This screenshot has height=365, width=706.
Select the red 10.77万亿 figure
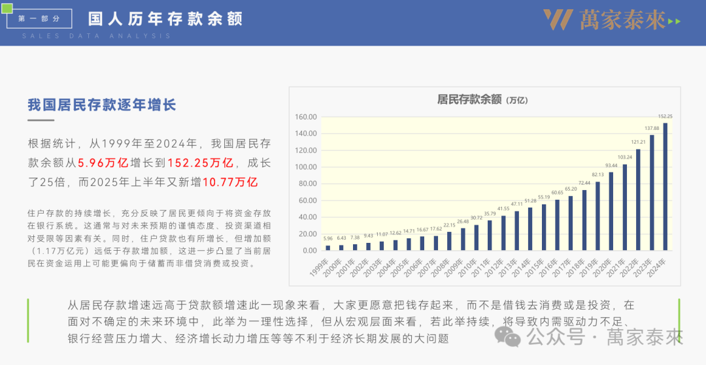coord(230,182)
